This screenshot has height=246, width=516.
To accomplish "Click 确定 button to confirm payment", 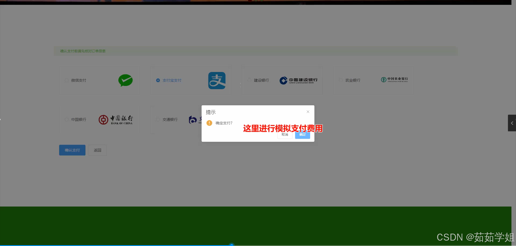I will pos(303,135).
